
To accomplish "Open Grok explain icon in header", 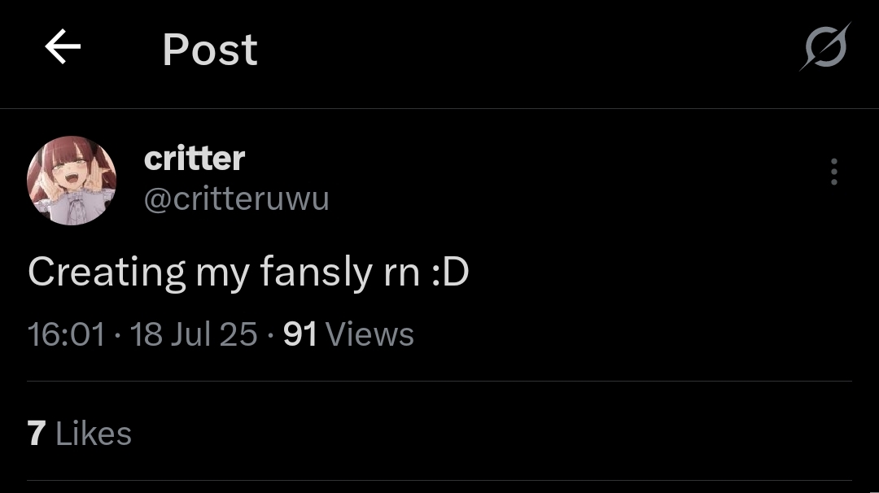I will click(825, 47).
